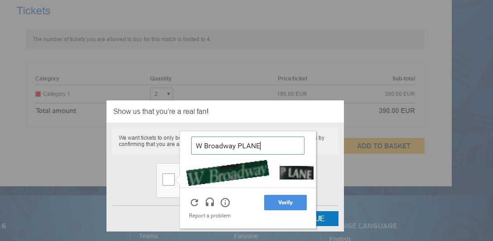This screenshot has width=493, height=241.
Task: Click the Report a problem link
Action: (210, 216)
